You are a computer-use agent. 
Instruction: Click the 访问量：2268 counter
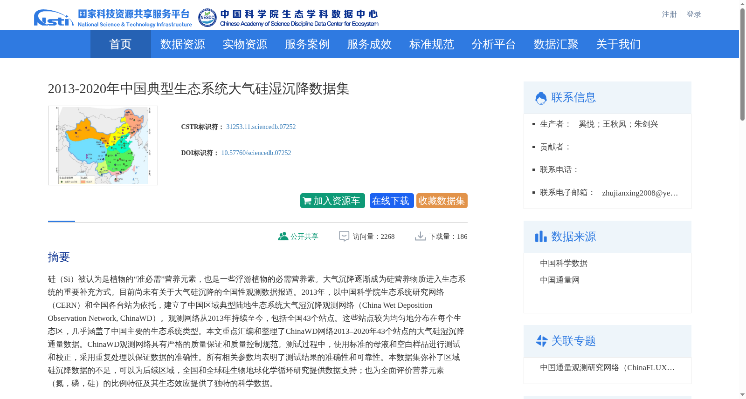pyautogui.click(x=373, y=237)
